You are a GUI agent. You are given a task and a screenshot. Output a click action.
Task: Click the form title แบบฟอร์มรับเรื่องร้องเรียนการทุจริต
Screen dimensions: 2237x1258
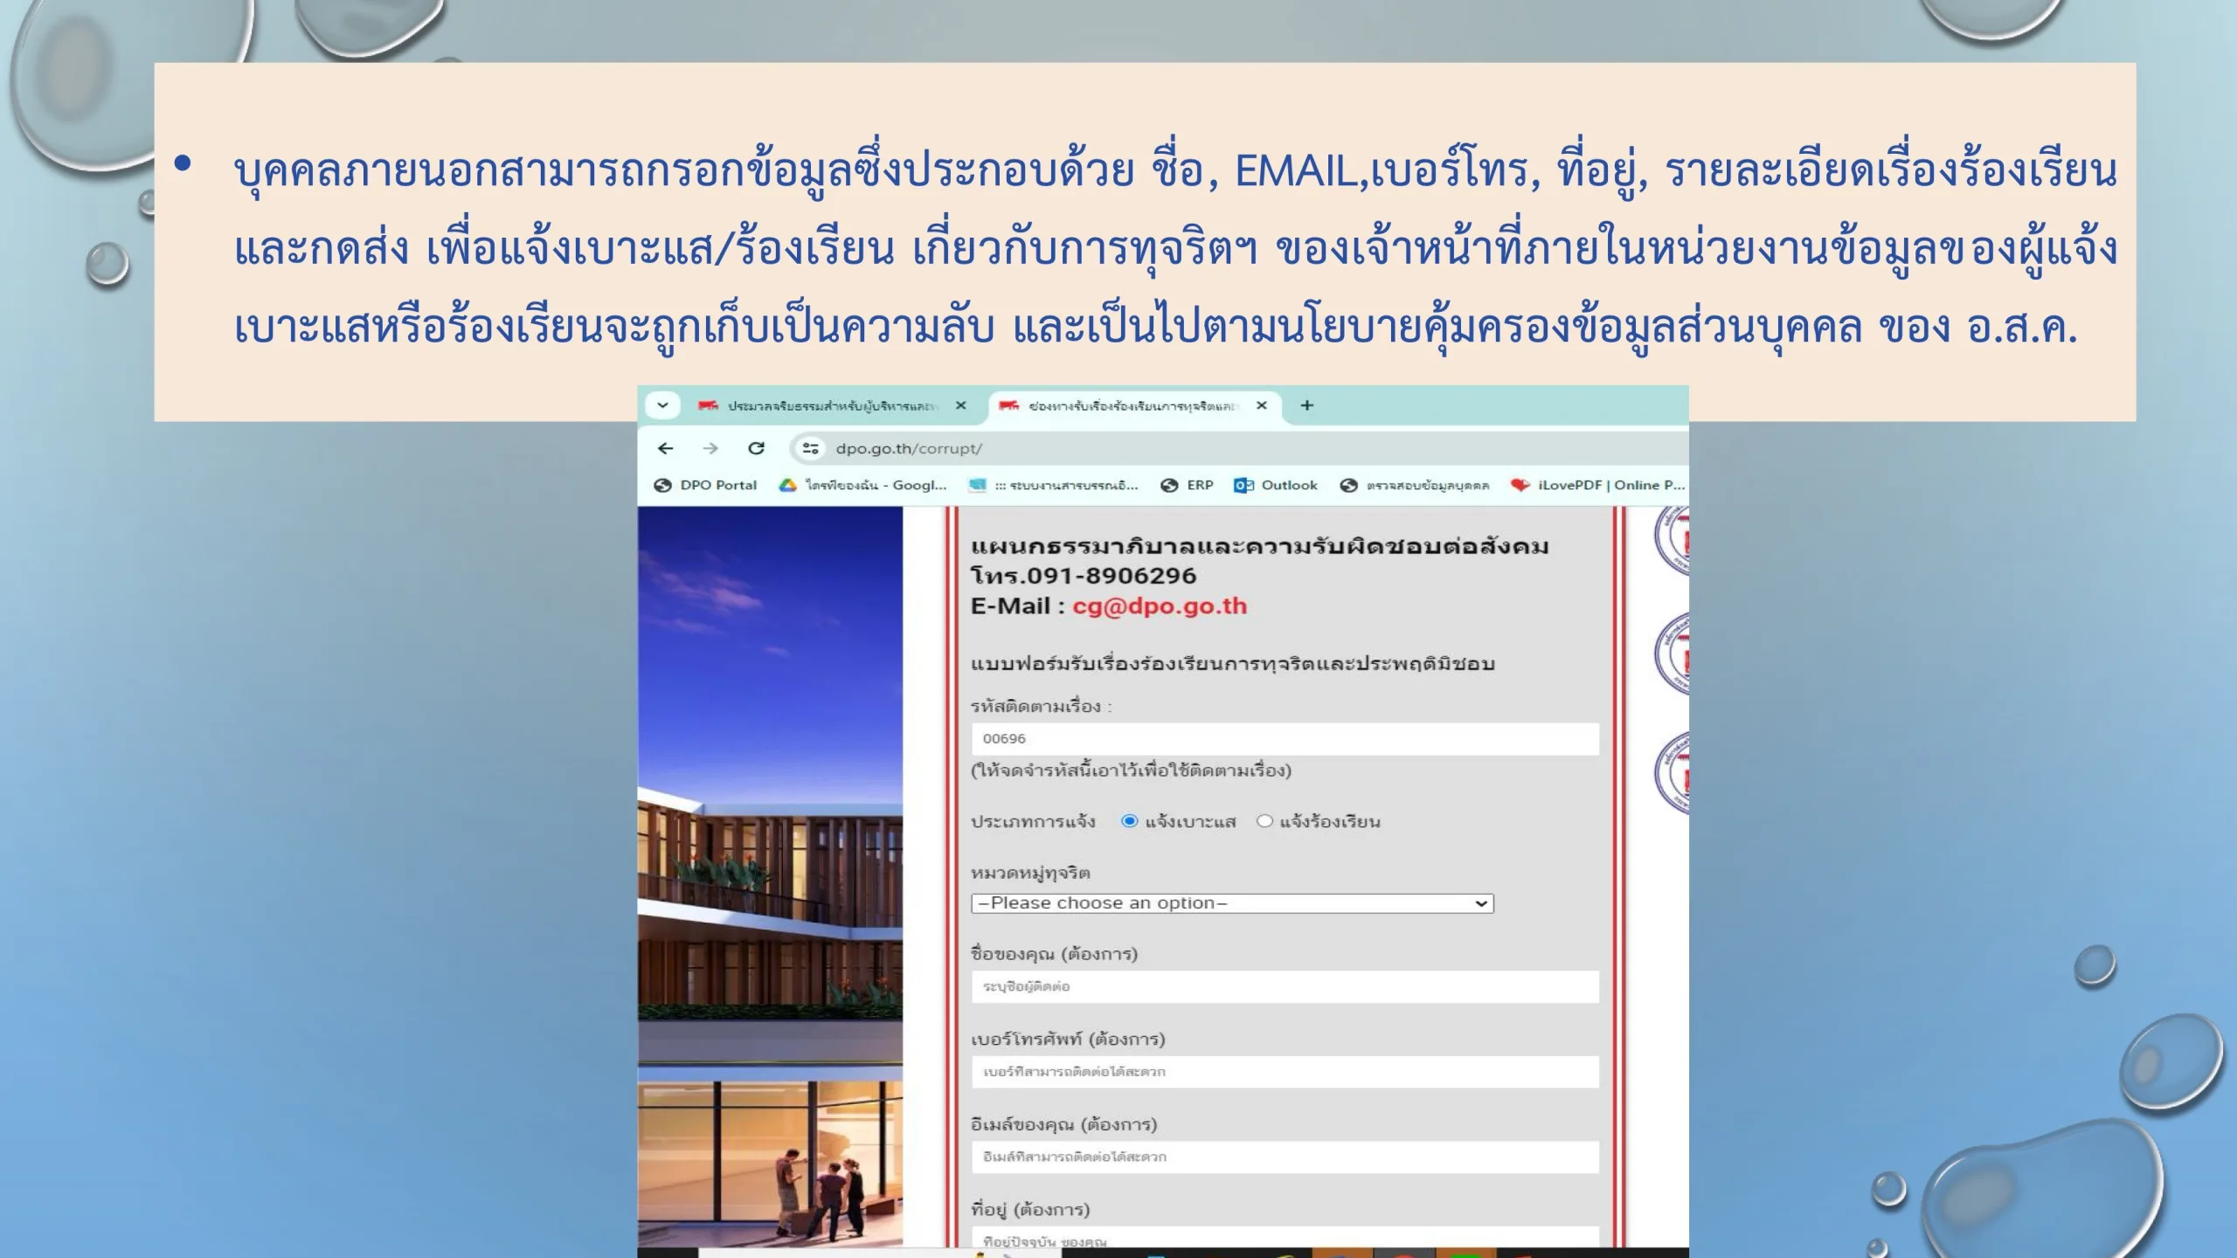click(1233, 664)
